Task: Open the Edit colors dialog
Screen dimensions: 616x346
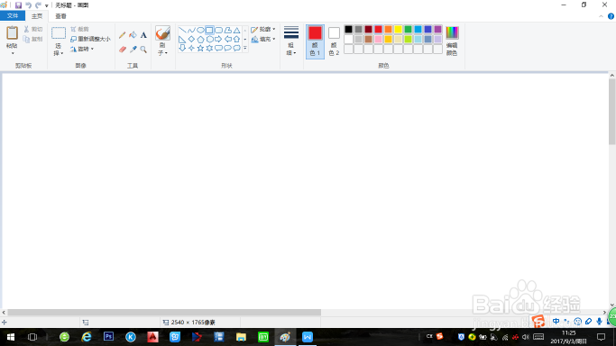Action: [x=452, y=41]
